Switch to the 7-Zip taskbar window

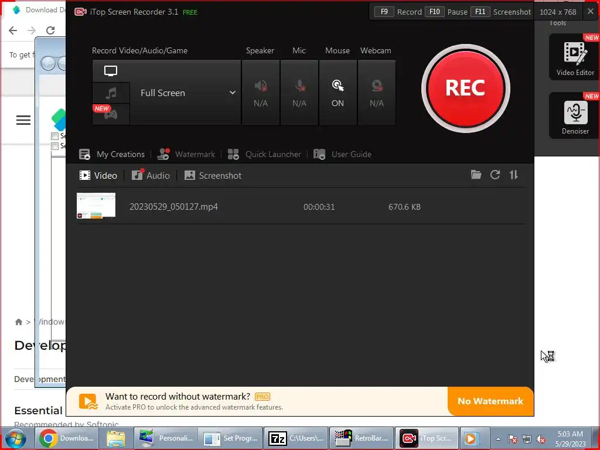(x=296, y=438)
